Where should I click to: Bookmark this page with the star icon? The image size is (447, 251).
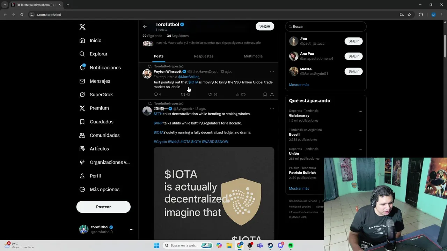coord(409,15)
